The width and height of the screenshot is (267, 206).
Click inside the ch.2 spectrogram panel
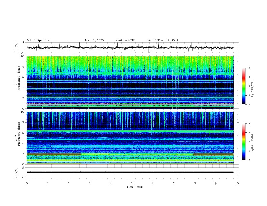[x=130, y=138]
